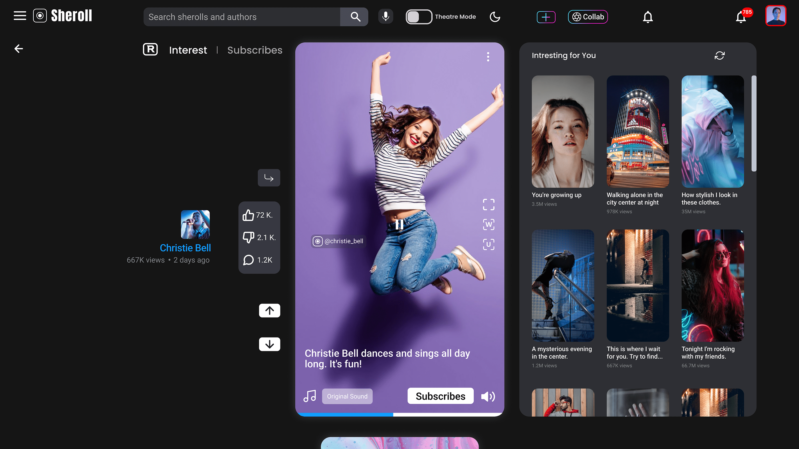799x449 pixels.
Task: Enter fullscreen with the brackets icon
Action: click(x=489, y=204)
